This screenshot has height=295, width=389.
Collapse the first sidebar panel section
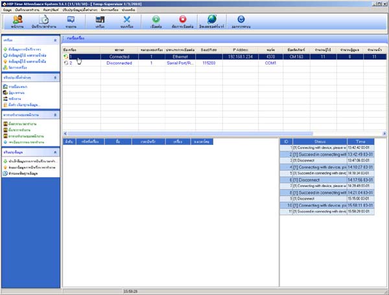pyautogui.click(x=57, y=39)
